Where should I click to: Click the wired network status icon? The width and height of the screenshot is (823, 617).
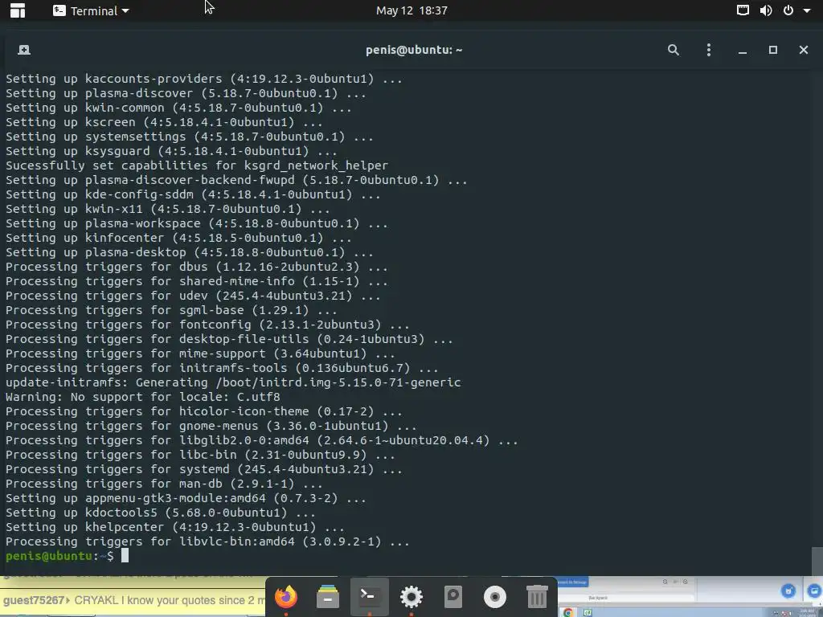[x=743, y=10]
